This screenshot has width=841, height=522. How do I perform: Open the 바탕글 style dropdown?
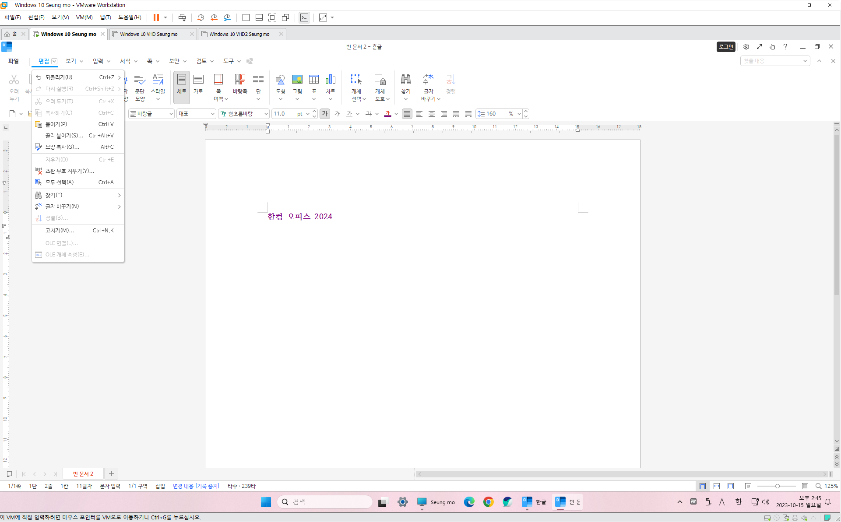[x=171, y=114]
